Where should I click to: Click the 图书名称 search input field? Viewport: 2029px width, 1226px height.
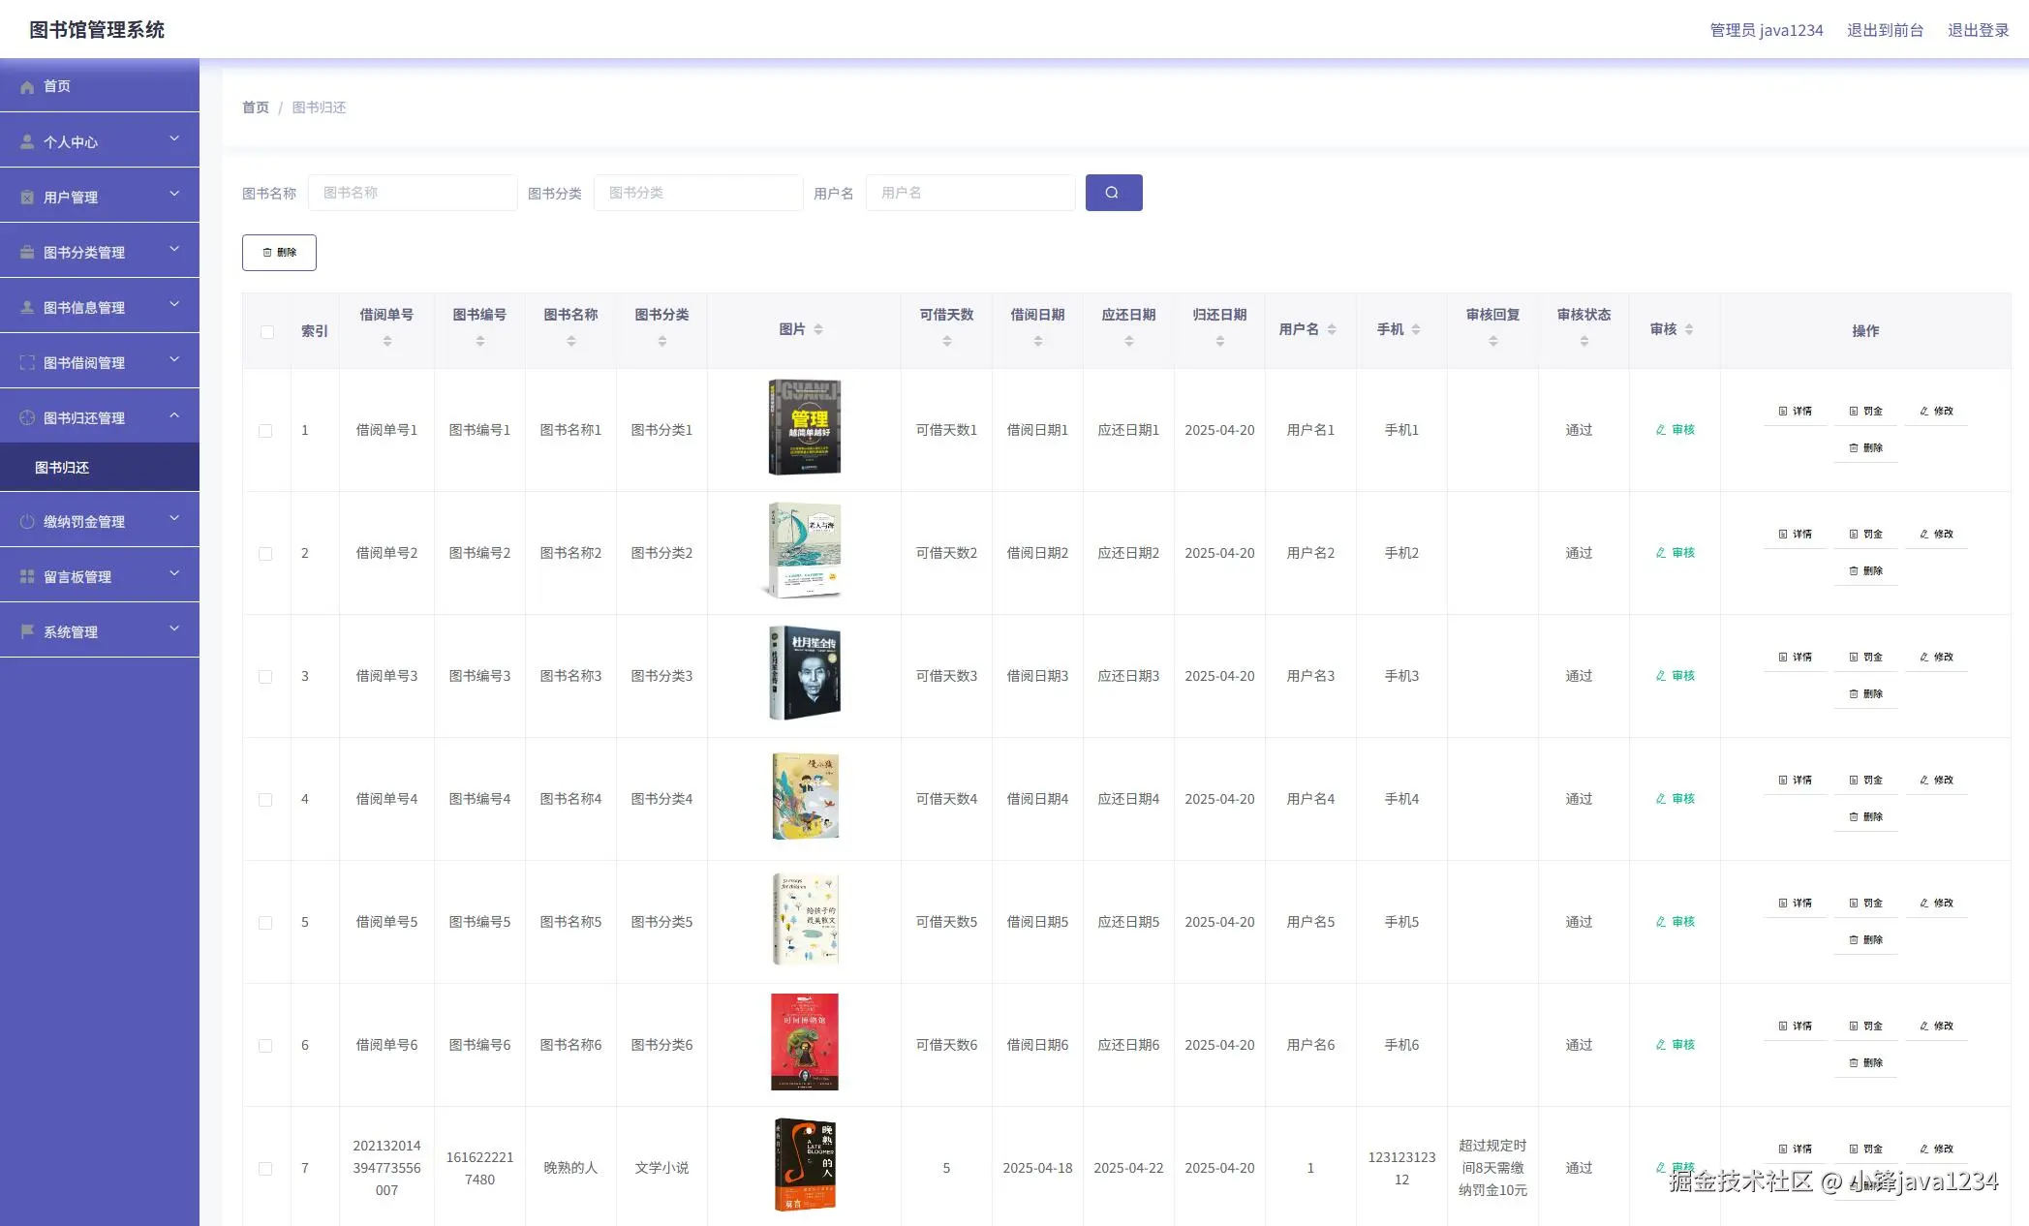[413, 193]
